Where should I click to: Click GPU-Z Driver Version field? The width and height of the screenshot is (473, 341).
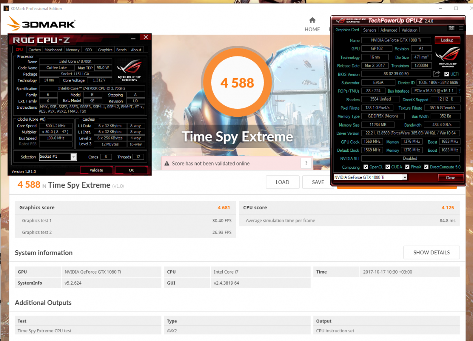point(411,133)
